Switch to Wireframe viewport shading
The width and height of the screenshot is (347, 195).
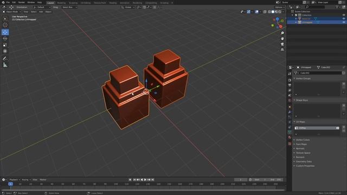pos(269,12)
